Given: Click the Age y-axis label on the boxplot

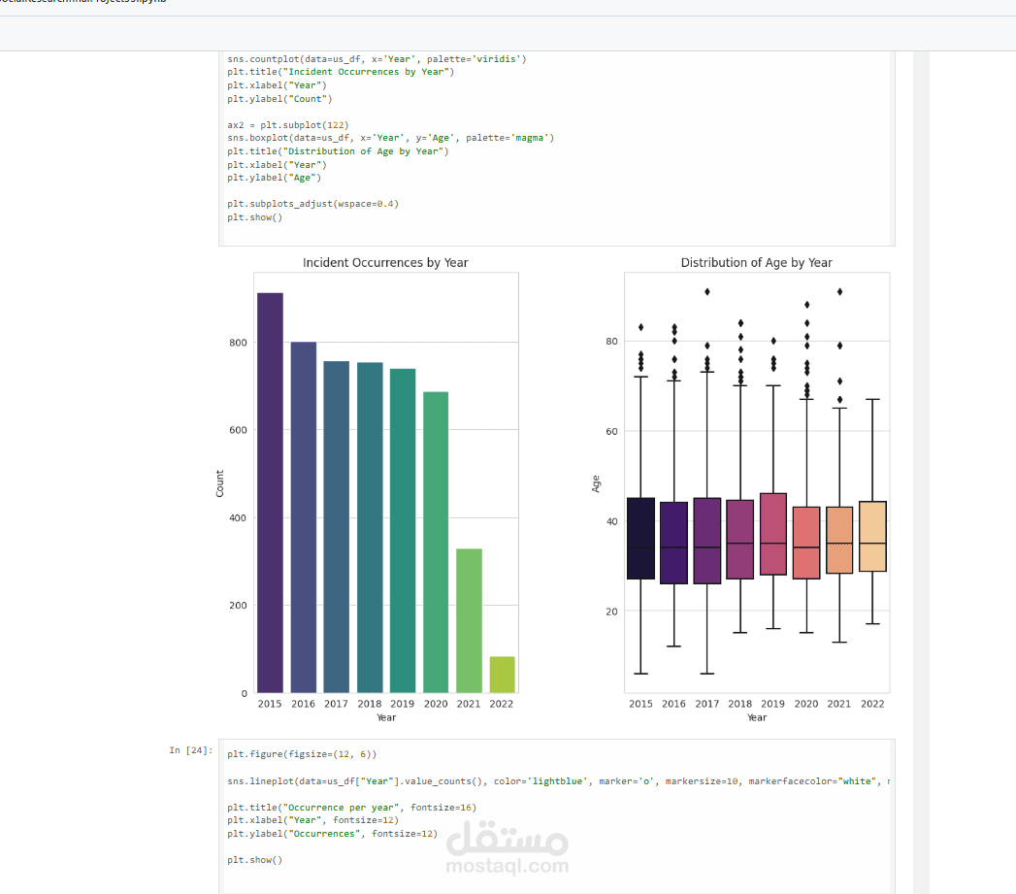Looking at the screenshot, I should 595,484.
